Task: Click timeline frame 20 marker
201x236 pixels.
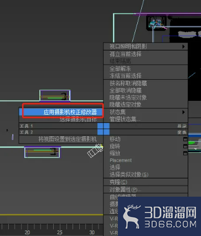Action: (x=27, y=232)
